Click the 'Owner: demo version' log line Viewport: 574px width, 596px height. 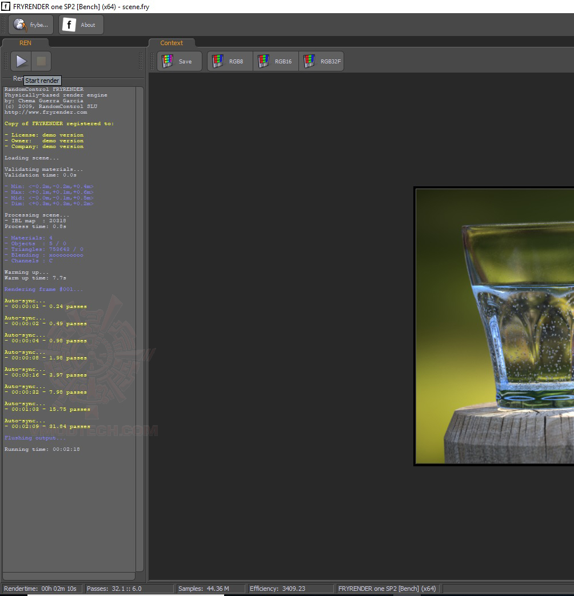coord(44,141)
